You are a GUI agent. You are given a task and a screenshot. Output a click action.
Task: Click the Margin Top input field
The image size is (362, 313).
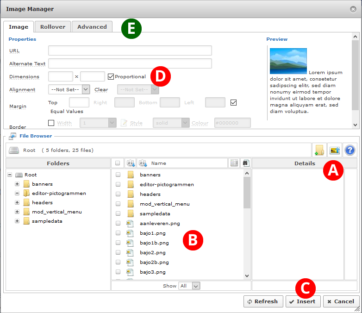click(x=79, y=102)
